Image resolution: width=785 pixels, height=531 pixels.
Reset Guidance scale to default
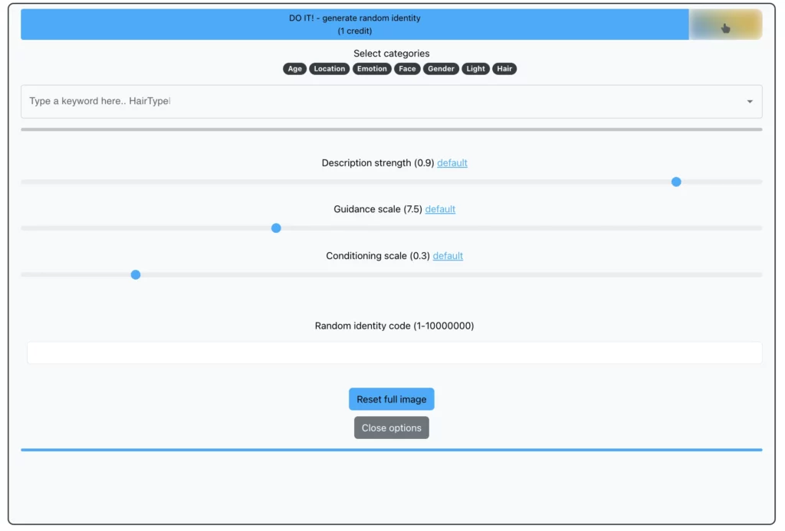coord(440,208)
